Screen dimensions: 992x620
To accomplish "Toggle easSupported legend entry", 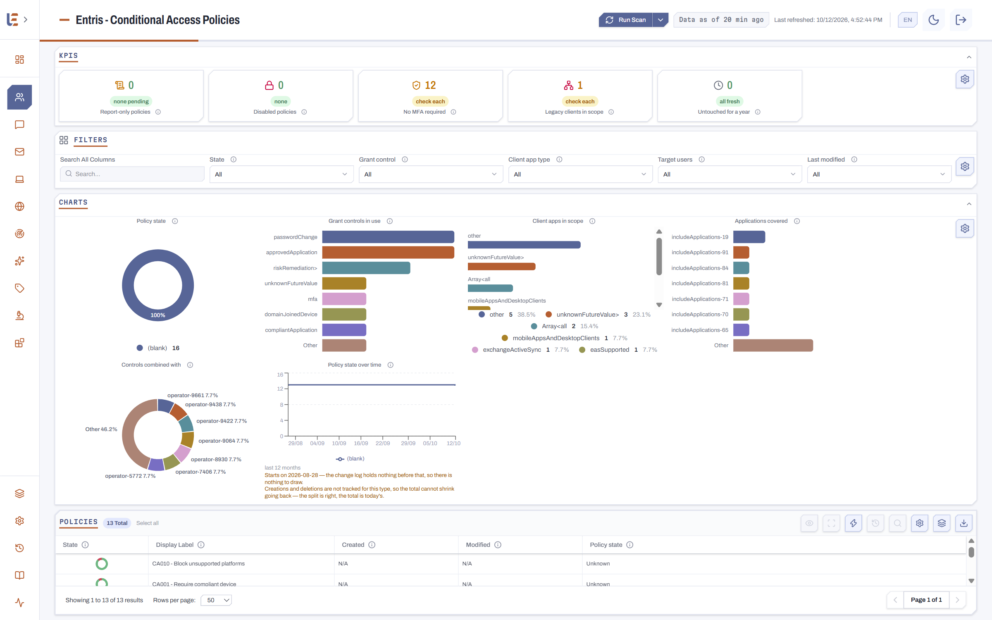I will [618, 350].
